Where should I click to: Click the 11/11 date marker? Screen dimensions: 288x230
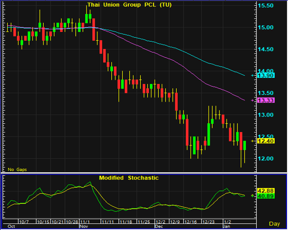tap(108, 222)
